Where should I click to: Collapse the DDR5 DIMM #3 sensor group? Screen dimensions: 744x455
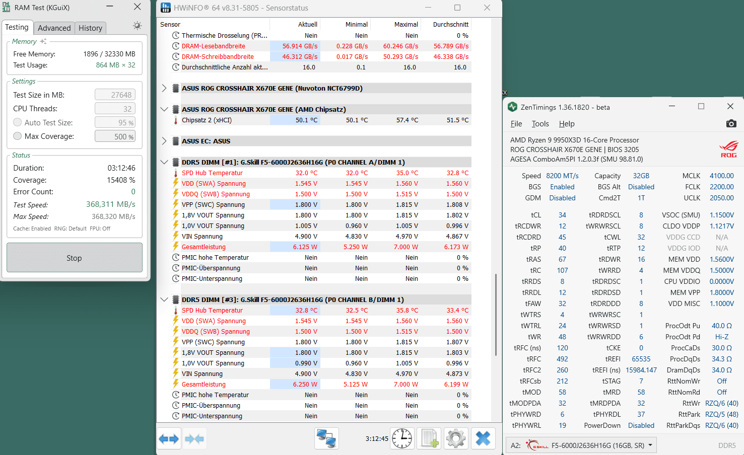[x=164, y=299]
